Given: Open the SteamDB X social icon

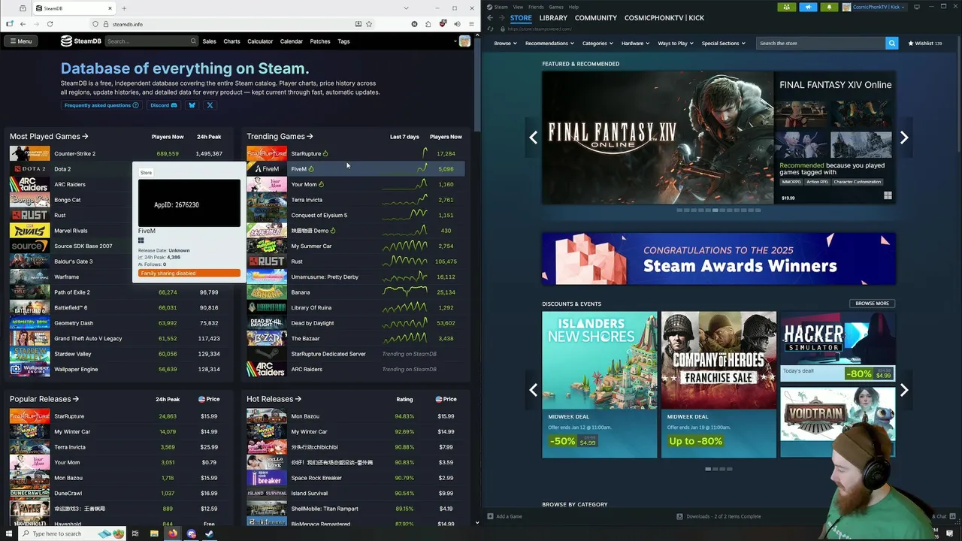Looking at the screenshot, I should [210, 105].
